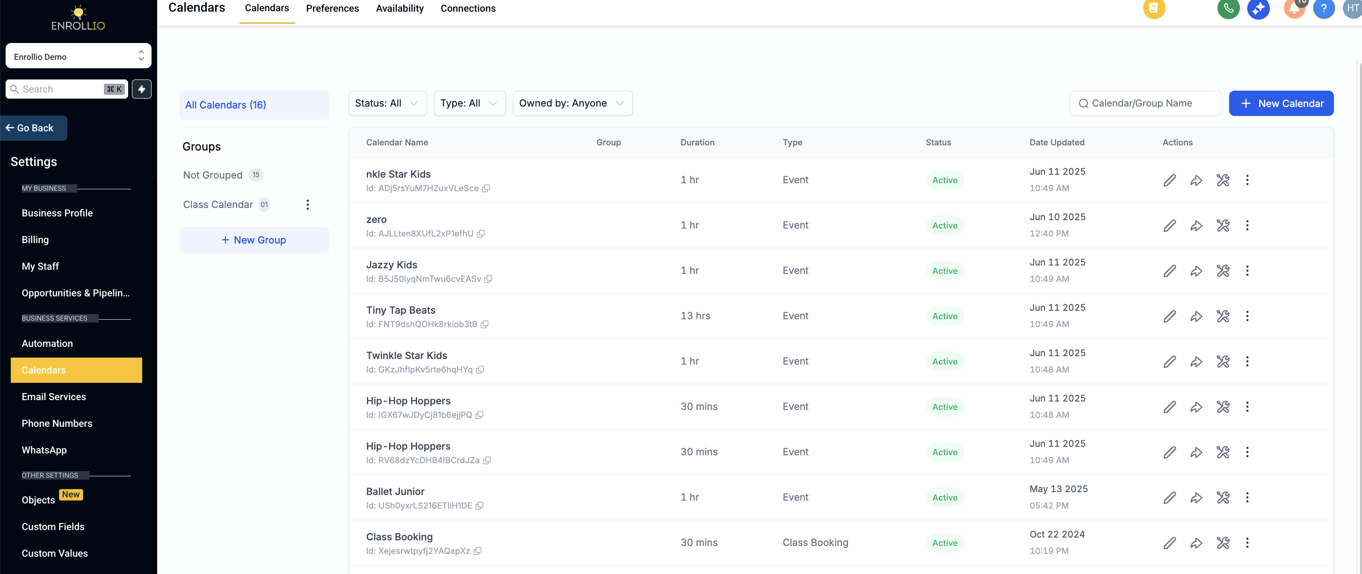Switch to the Preferences tab

point(332,8)
